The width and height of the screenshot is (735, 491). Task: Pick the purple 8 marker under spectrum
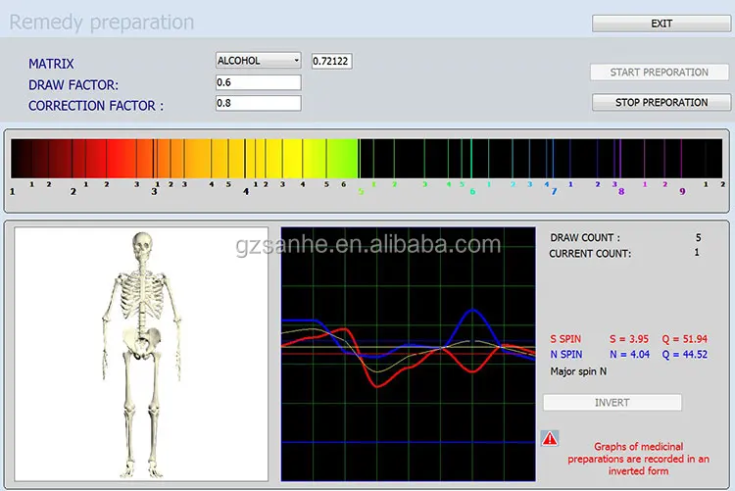620,192
